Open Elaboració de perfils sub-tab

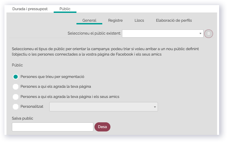[174, 20]
